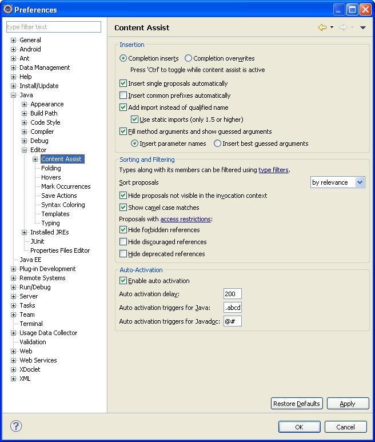Enable Hide deprecated references
The height and width of the screenshot is (442, 375).
click(x=123, y=254)
